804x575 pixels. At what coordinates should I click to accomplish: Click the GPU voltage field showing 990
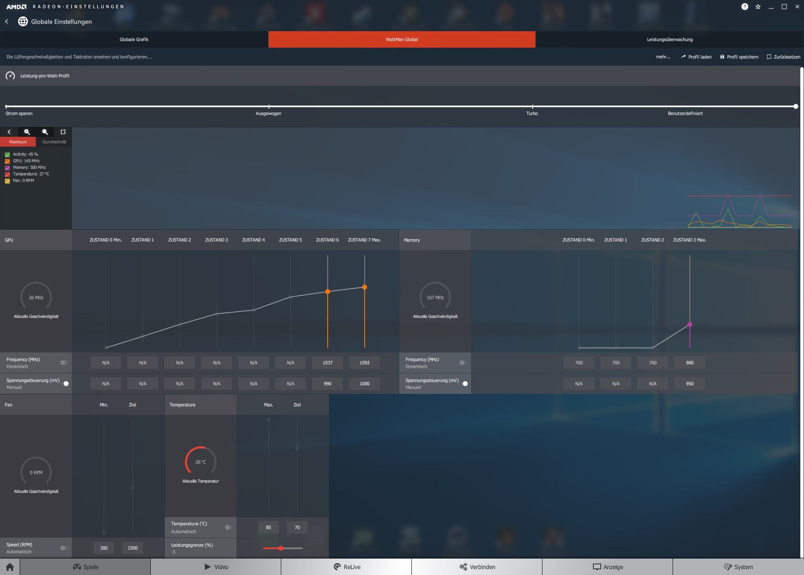[328, 384]
